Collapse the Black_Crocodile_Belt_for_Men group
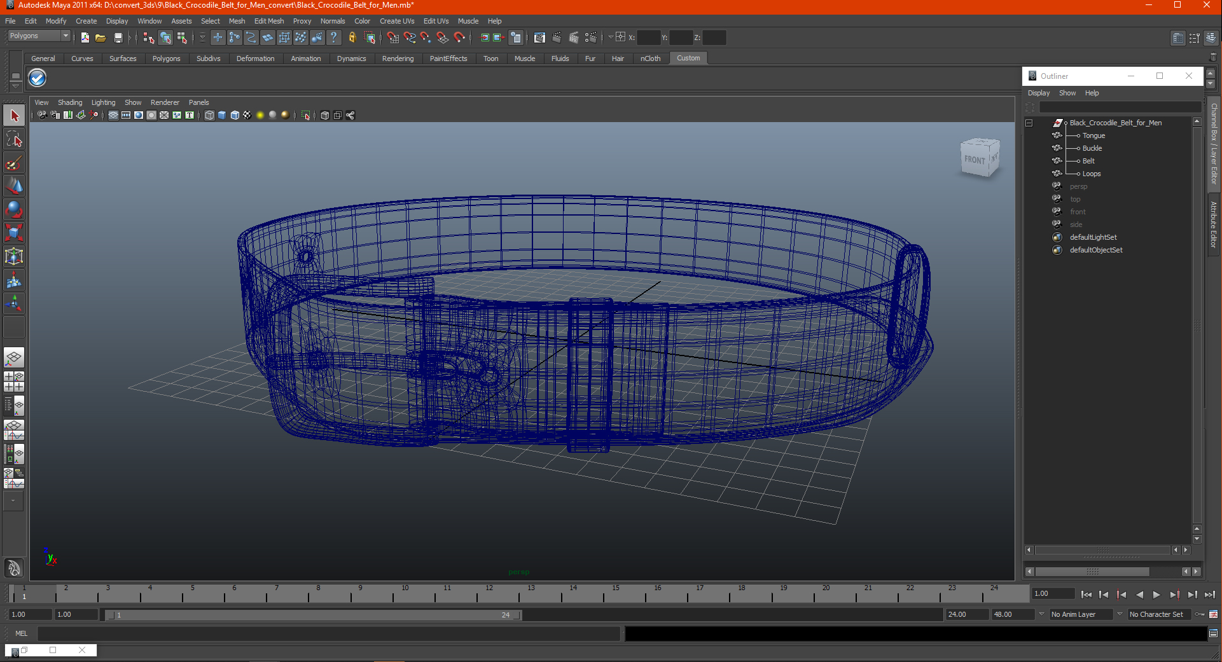Screen dimensions: 1222x662 (x=1029, y=123)
